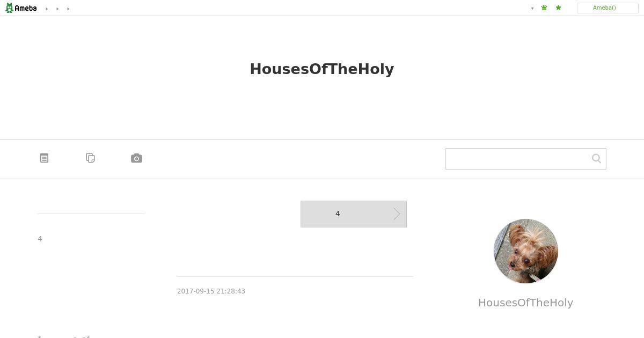Screen dimensions: 644x338
Task: Click the 2017-09-15 21:28:43 post timestamp
Action: (211, 291)
